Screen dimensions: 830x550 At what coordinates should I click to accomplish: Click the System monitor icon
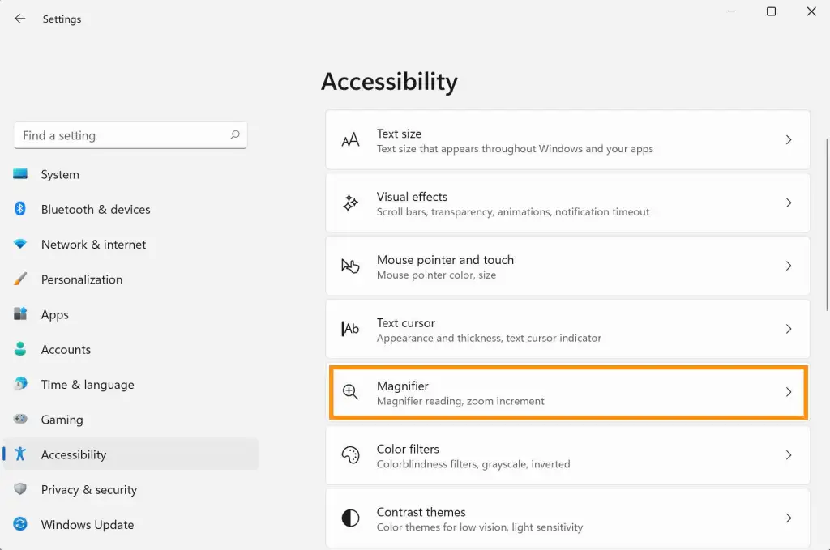[20, 174]
